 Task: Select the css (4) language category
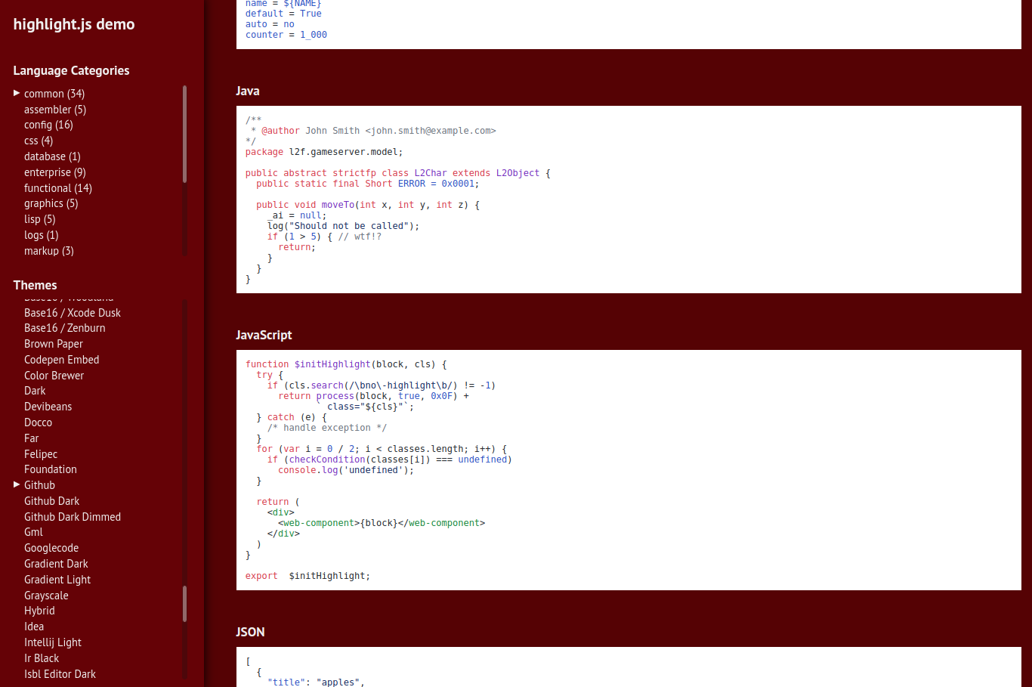[x=38, y=141]
